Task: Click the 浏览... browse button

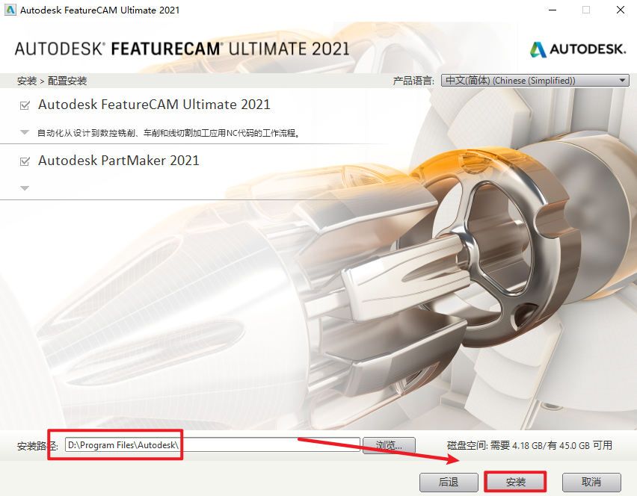Action: point(389,445)
